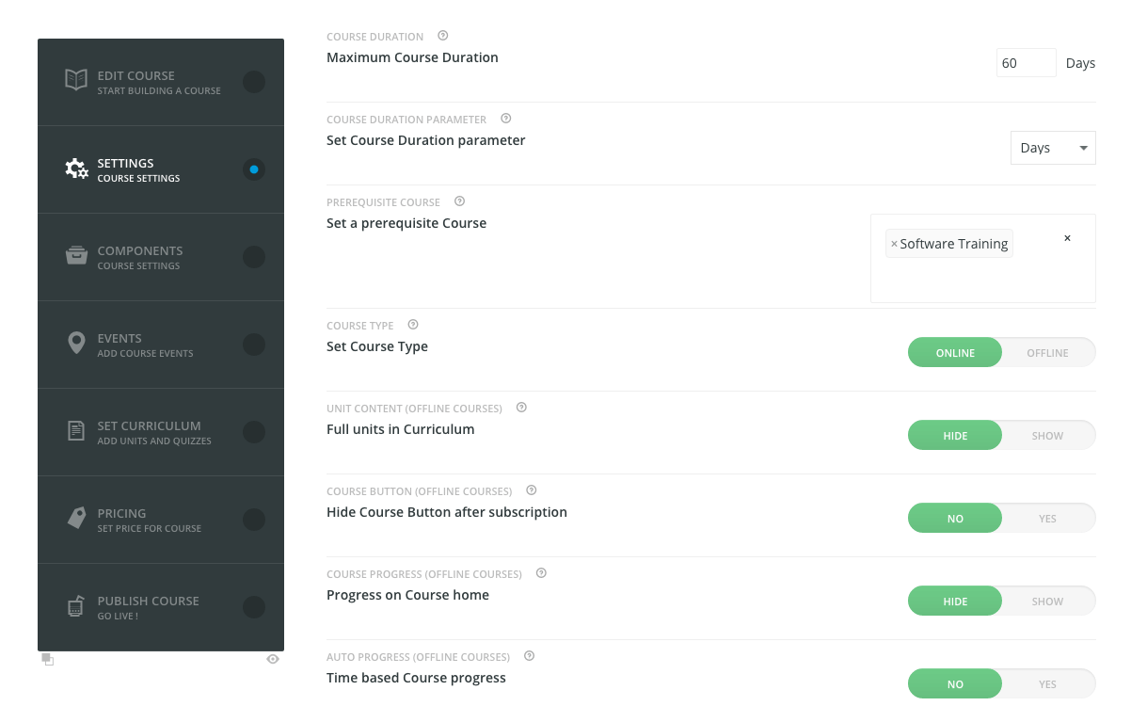Set Hide Course Button option to Yes
The height and width of the screenshot is (706, 1147).
tap(1047, 519)
